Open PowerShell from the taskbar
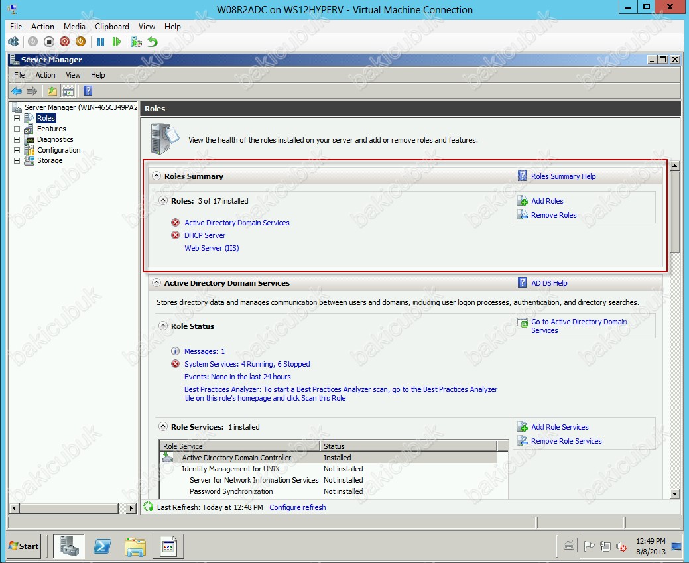 pos(102,546)
